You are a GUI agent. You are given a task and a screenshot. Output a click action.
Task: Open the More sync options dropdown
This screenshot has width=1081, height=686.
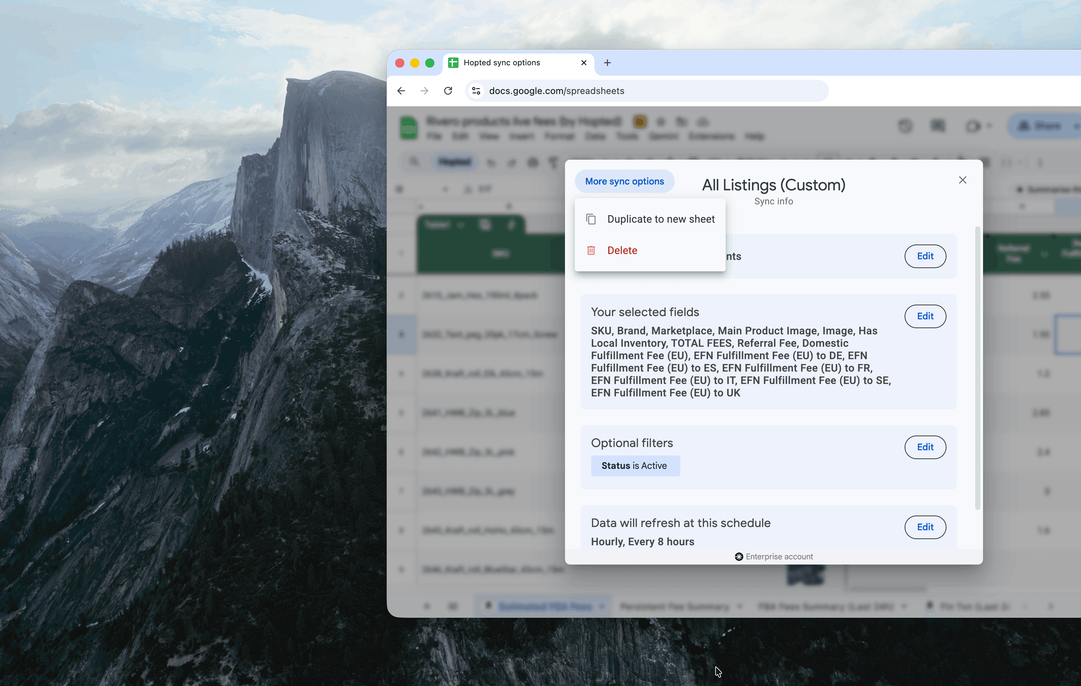(624, 182)
